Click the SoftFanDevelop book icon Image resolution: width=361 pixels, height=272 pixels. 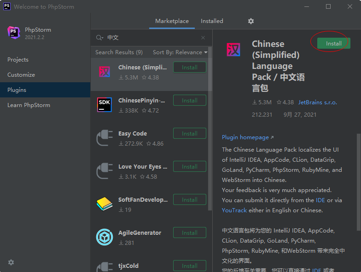point(105,204)
